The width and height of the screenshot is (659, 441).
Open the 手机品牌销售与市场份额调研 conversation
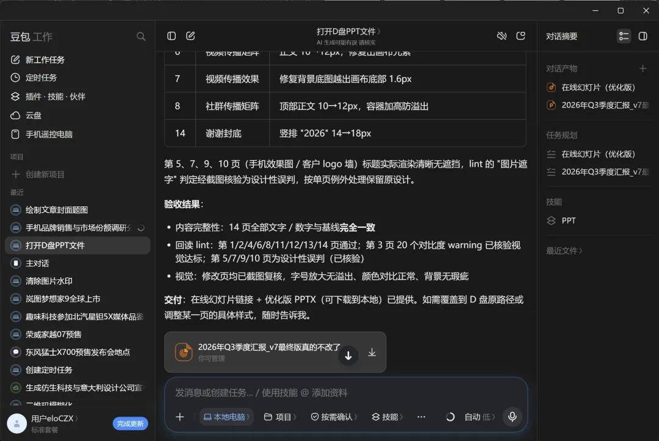(x=77, y=228)
